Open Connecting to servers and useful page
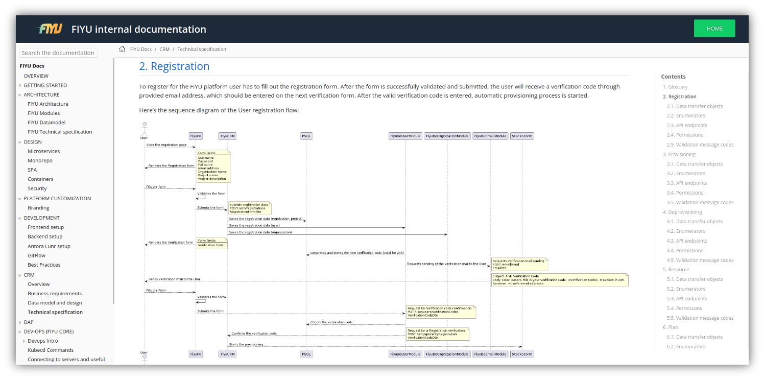 [66, 360]
